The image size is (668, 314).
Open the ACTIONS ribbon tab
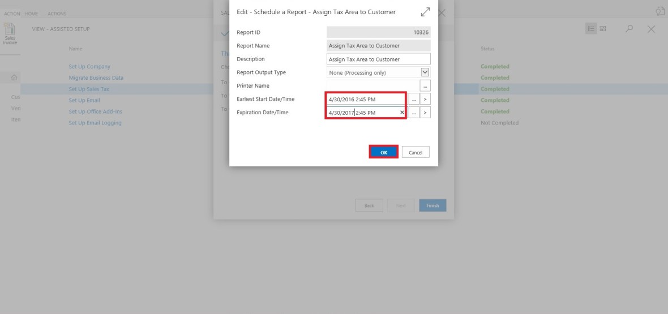[x=57, y=14]
